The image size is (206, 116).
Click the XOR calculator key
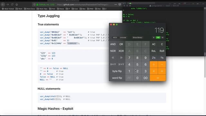pos(121,51)
